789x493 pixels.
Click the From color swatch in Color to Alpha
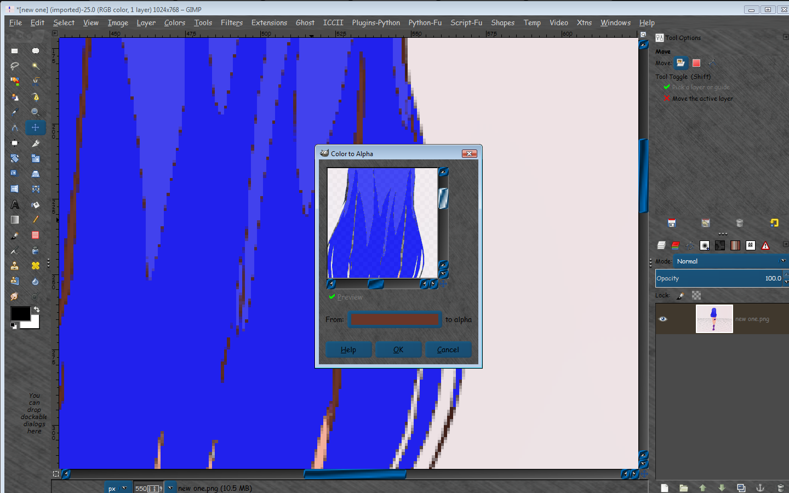point(395,319)
